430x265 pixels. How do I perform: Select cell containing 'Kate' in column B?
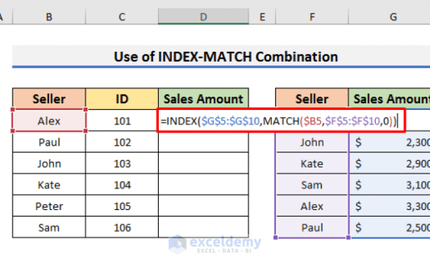[49, 185]
